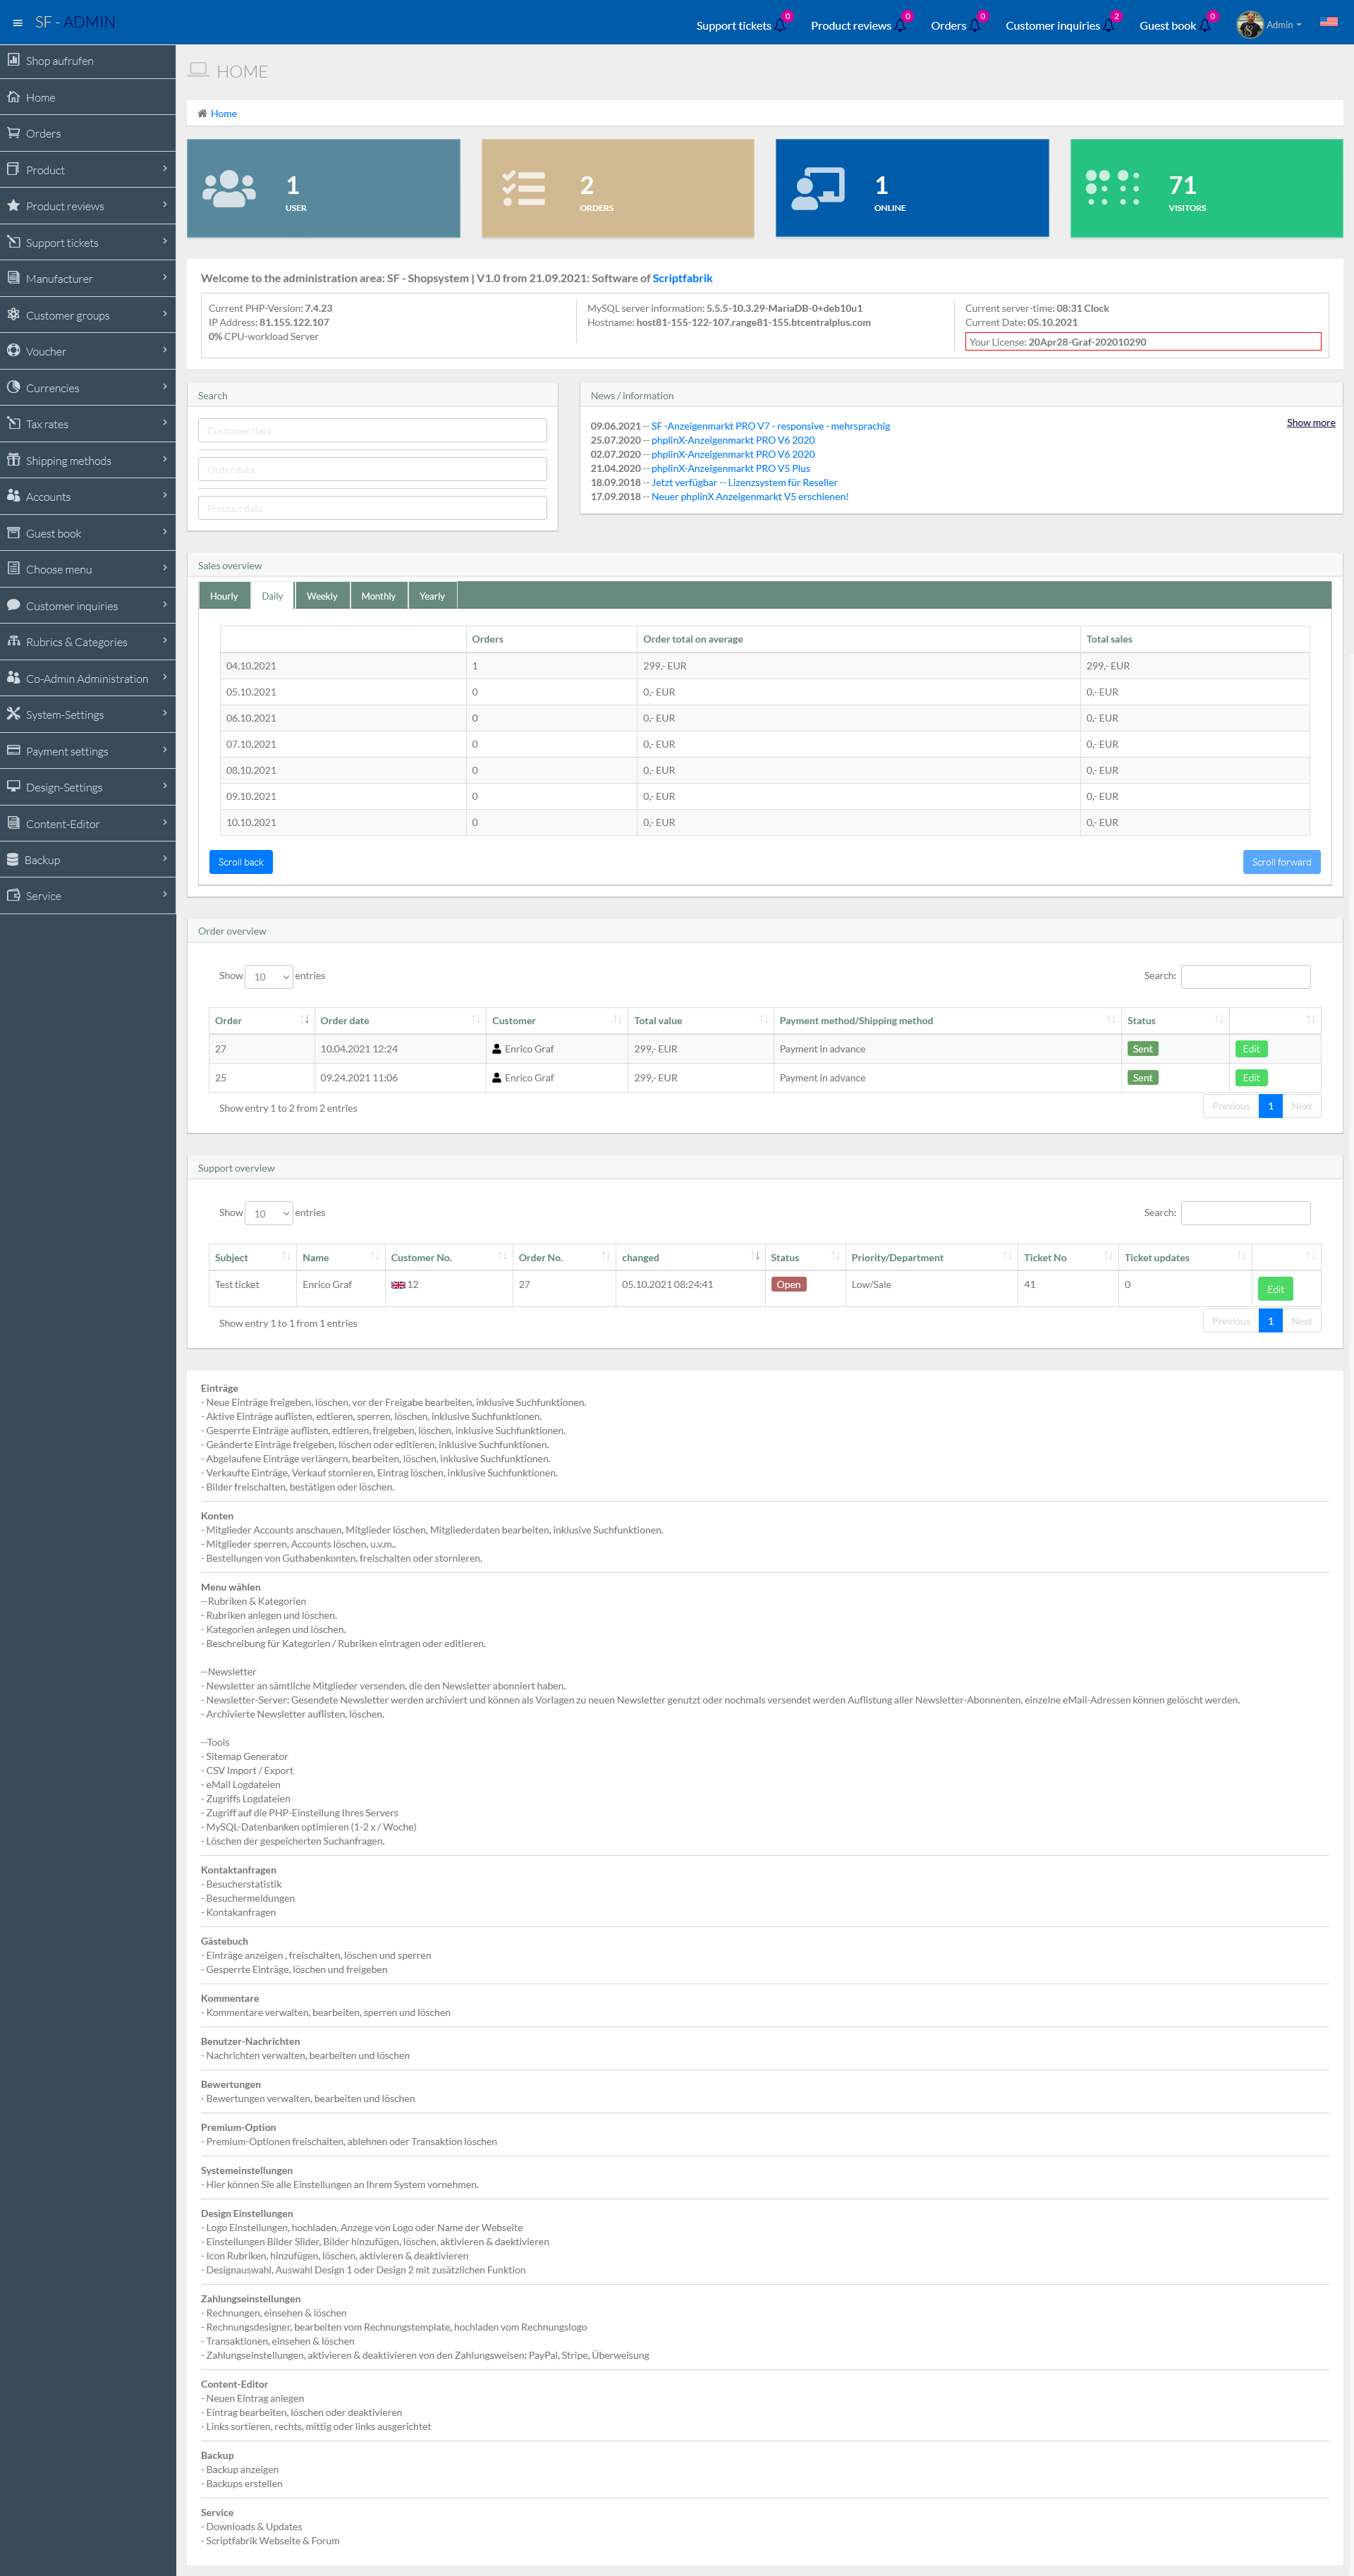Open the Orders notification bell

(975, 25)
